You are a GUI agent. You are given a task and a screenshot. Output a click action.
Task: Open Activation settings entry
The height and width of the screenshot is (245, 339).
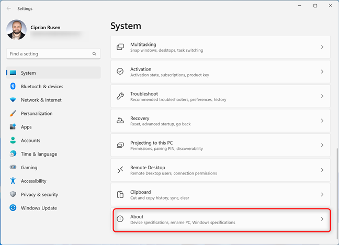click(x=220, y=72)
